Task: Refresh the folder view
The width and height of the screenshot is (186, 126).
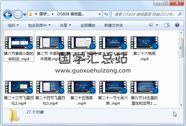Action: click(106, 14)
